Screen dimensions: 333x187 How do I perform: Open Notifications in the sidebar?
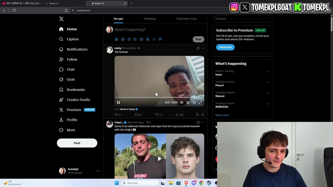(73, 49)
